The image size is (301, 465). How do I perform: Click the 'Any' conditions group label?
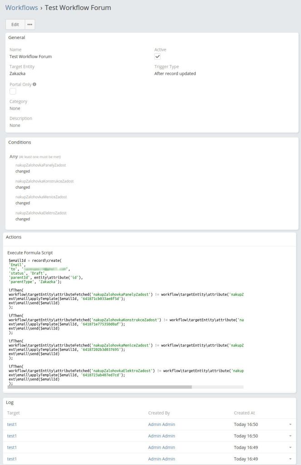14,156
